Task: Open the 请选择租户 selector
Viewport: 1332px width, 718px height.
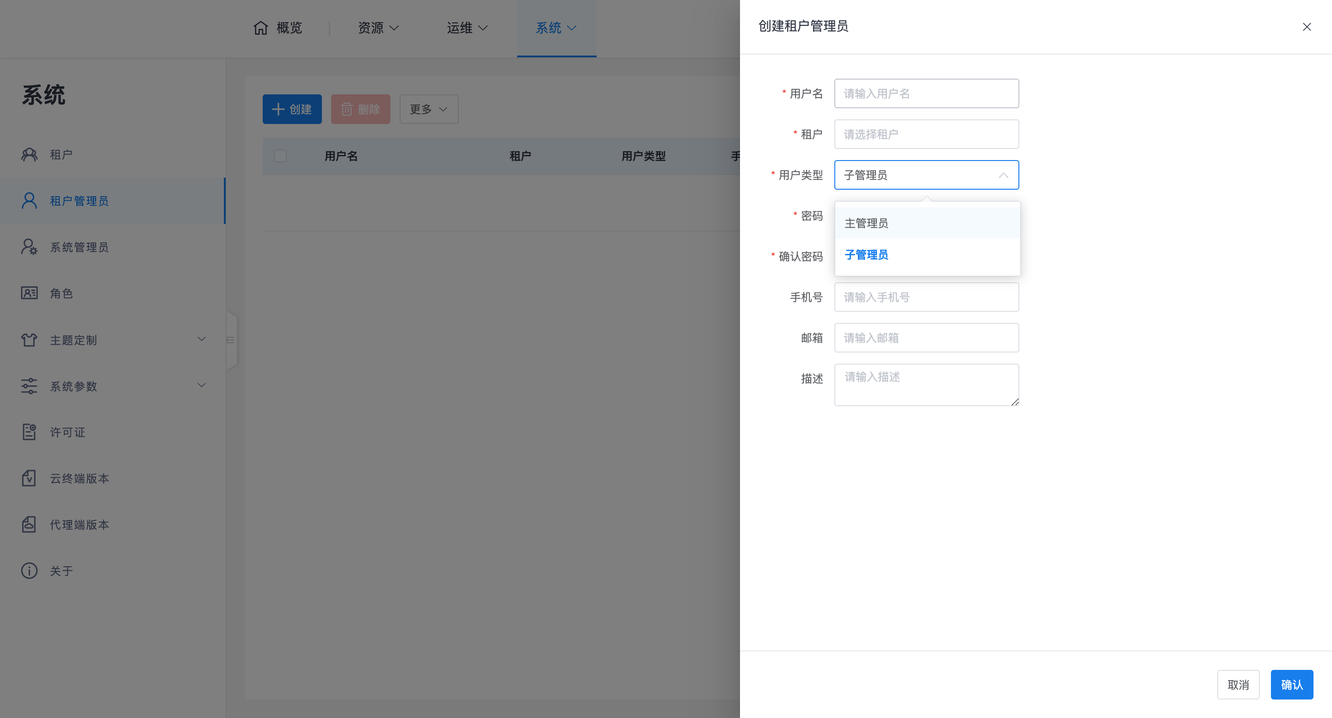Action: click(x=926, y=135)
